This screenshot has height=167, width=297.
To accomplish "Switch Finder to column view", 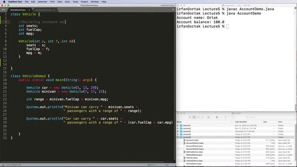I will 198,117.
